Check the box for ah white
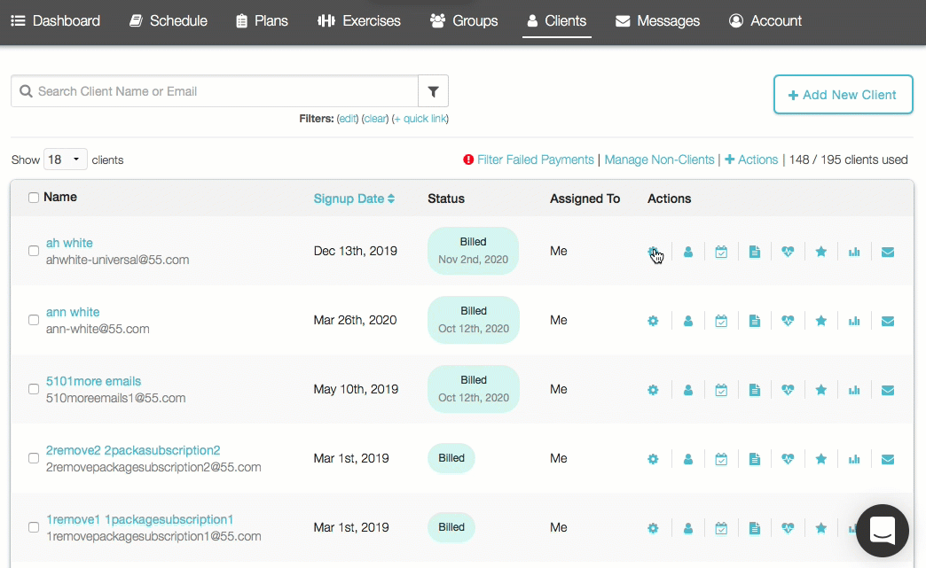The width and height of the screenshot is (926, 568). pyautogui.click(x=34, y=251)
